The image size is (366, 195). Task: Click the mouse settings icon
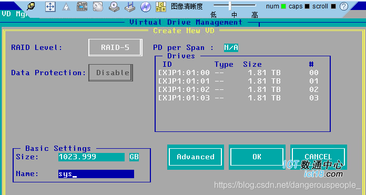click(x=98, y=7)
